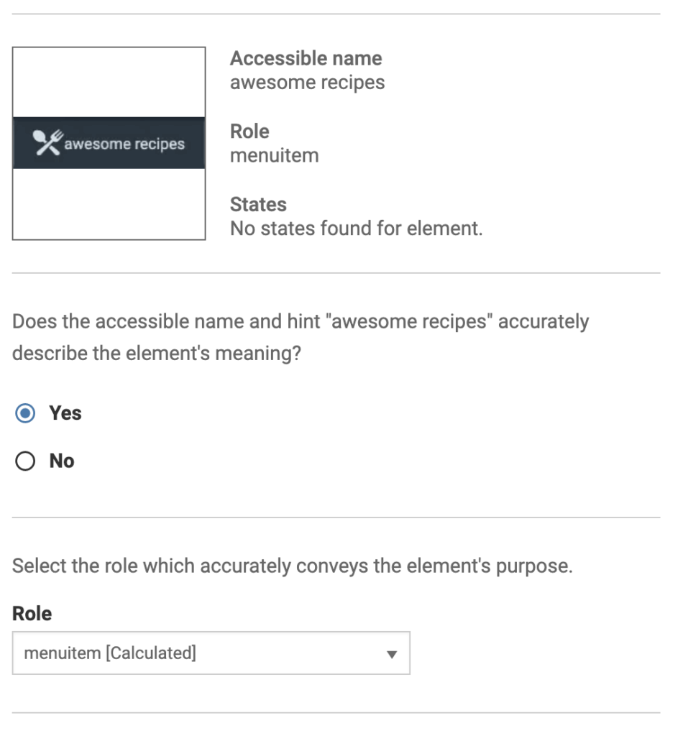Open the Role dropdown
683x736 pixels.
(x=211, y=653)
